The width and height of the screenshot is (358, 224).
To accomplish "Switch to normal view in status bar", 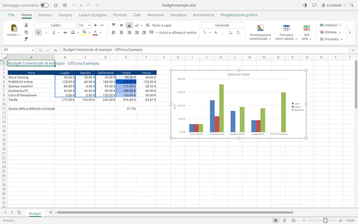I will tap(276, 220).
